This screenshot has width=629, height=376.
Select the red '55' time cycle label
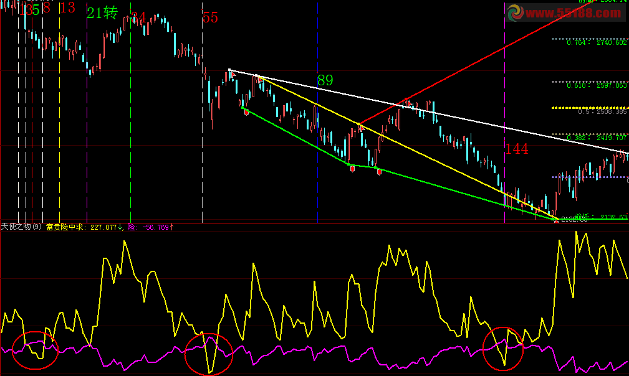pos(210,17)
